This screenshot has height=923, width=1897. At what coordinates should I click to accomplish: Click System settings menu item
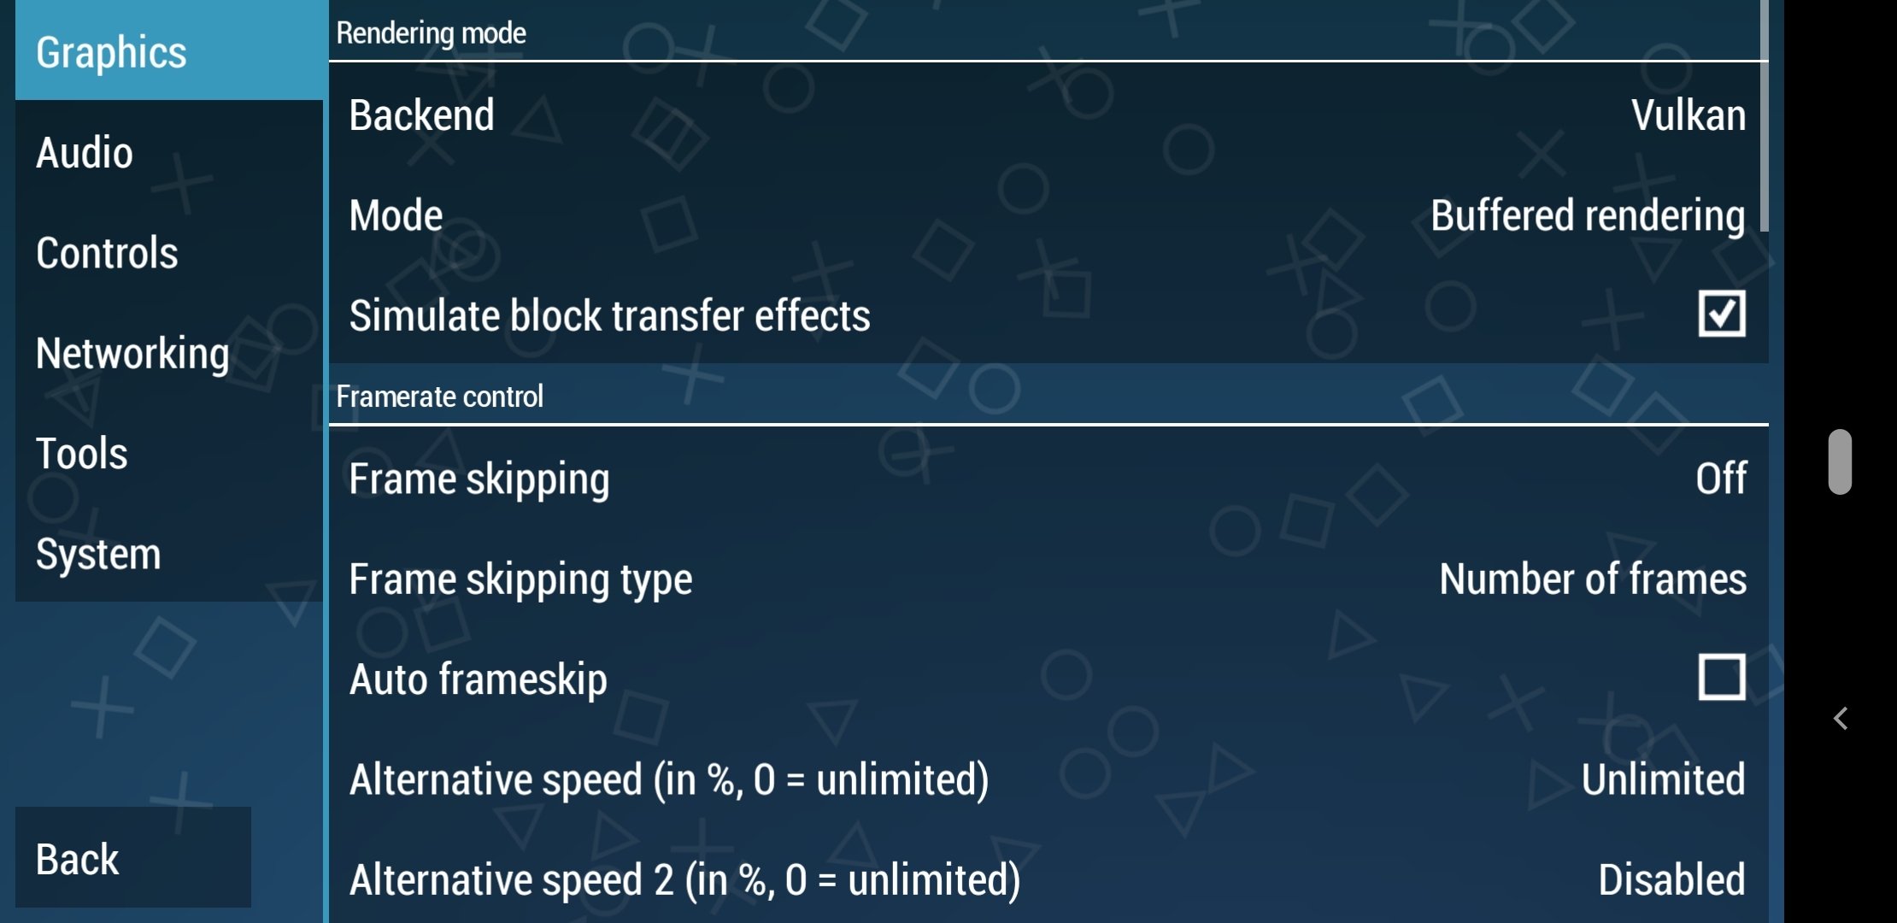98,553
